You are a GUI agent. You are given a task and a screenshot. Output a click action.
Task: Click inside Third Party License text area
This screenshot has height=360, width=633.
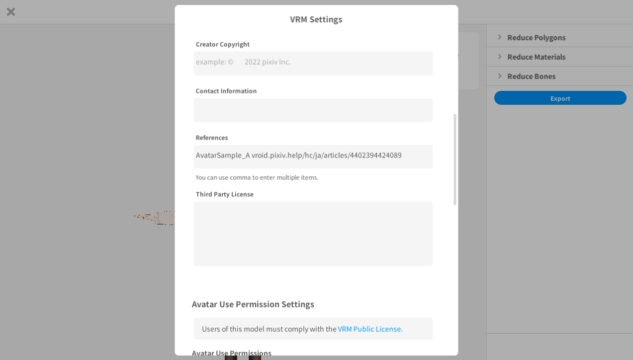click(313, 234)
